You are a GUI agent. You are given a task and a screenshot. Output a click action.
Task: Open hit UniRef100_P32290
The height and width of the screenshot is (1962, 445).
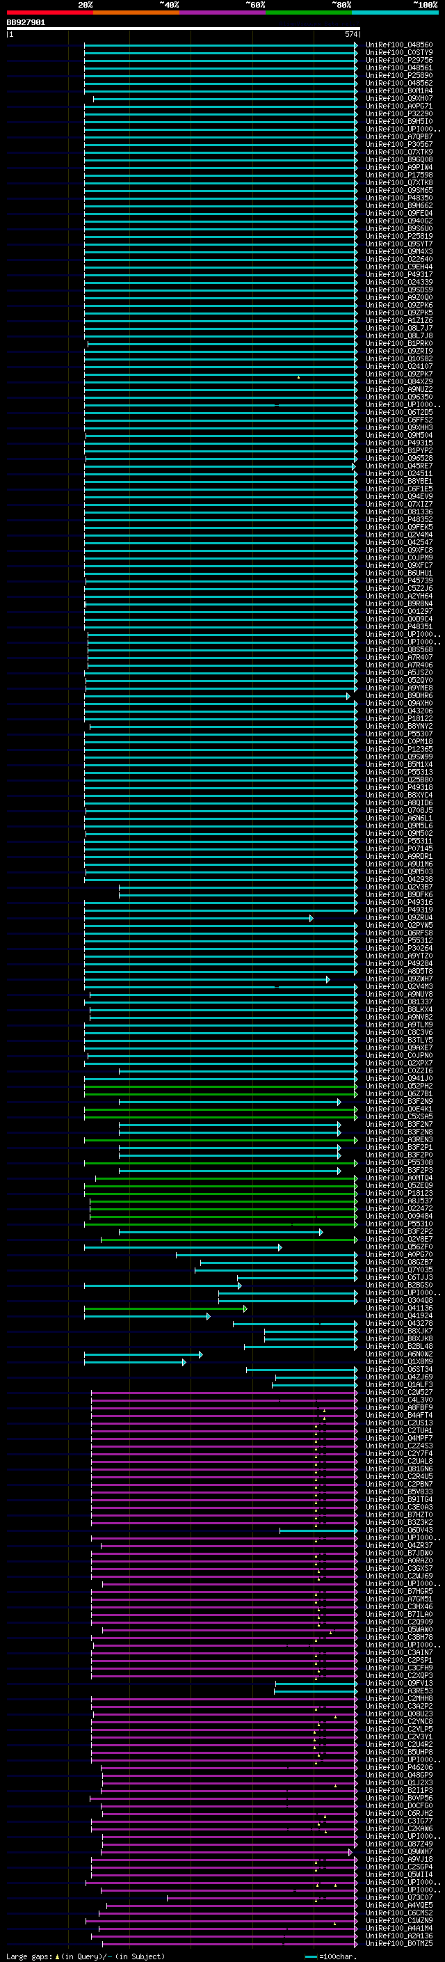[x=398, y=113]
